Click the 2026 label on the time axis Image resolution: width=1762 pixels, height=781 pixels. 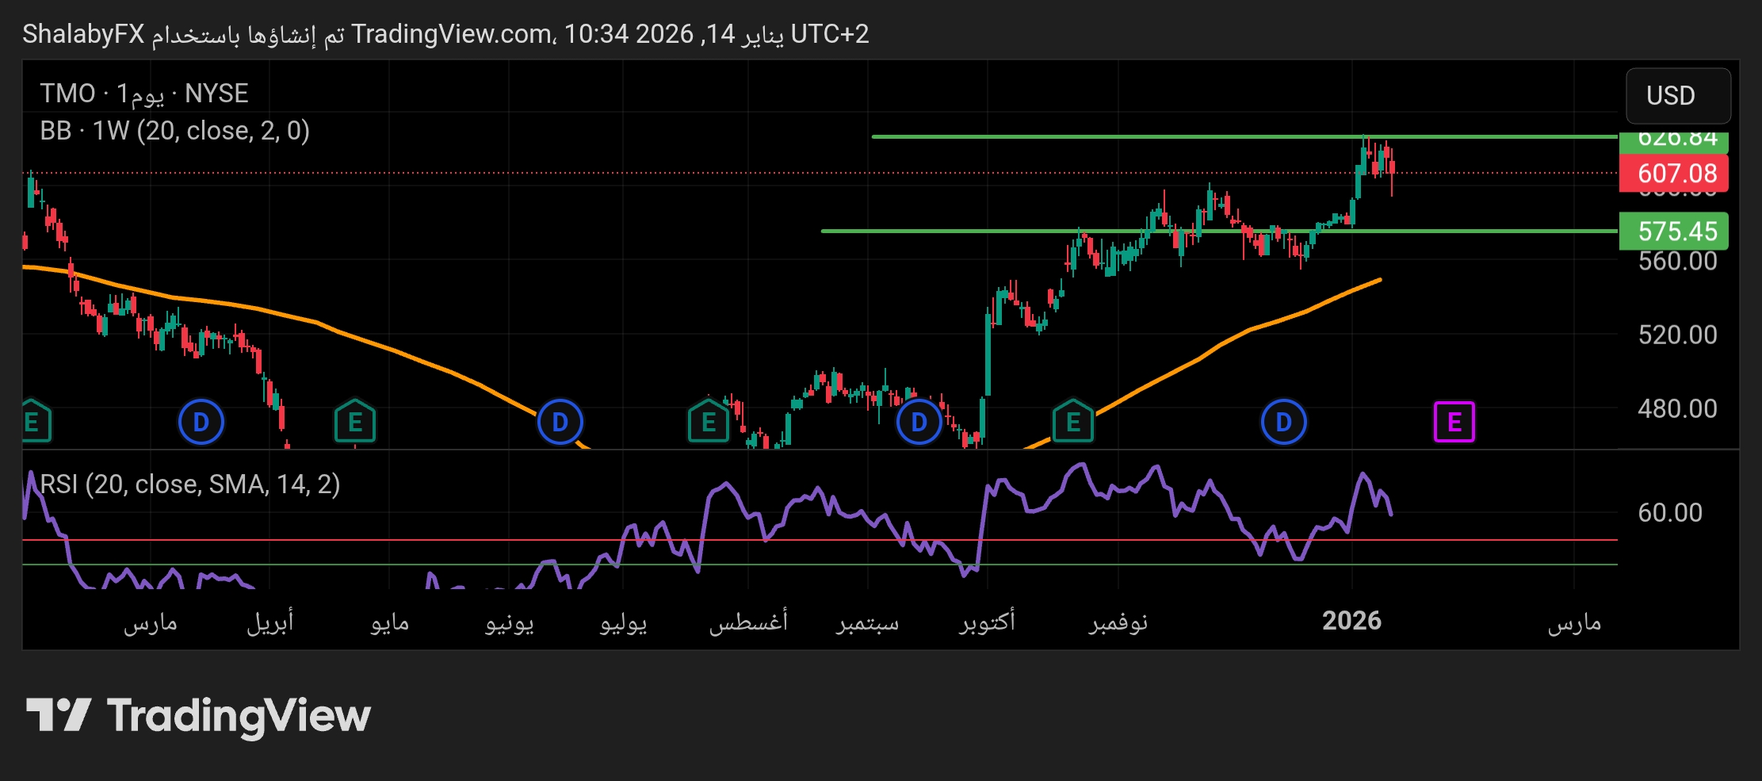[1351, 621]
